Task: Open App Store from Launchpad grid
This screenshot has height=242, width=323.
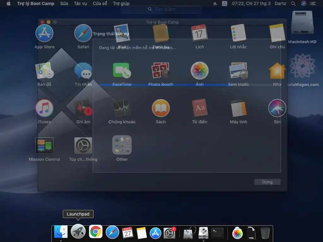Action: [44, 33]
